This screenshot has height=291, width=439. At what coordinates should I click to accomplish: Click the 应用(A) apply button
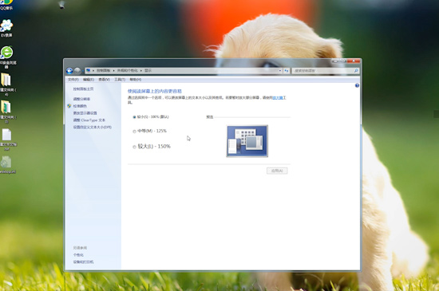tap(277, 171)
